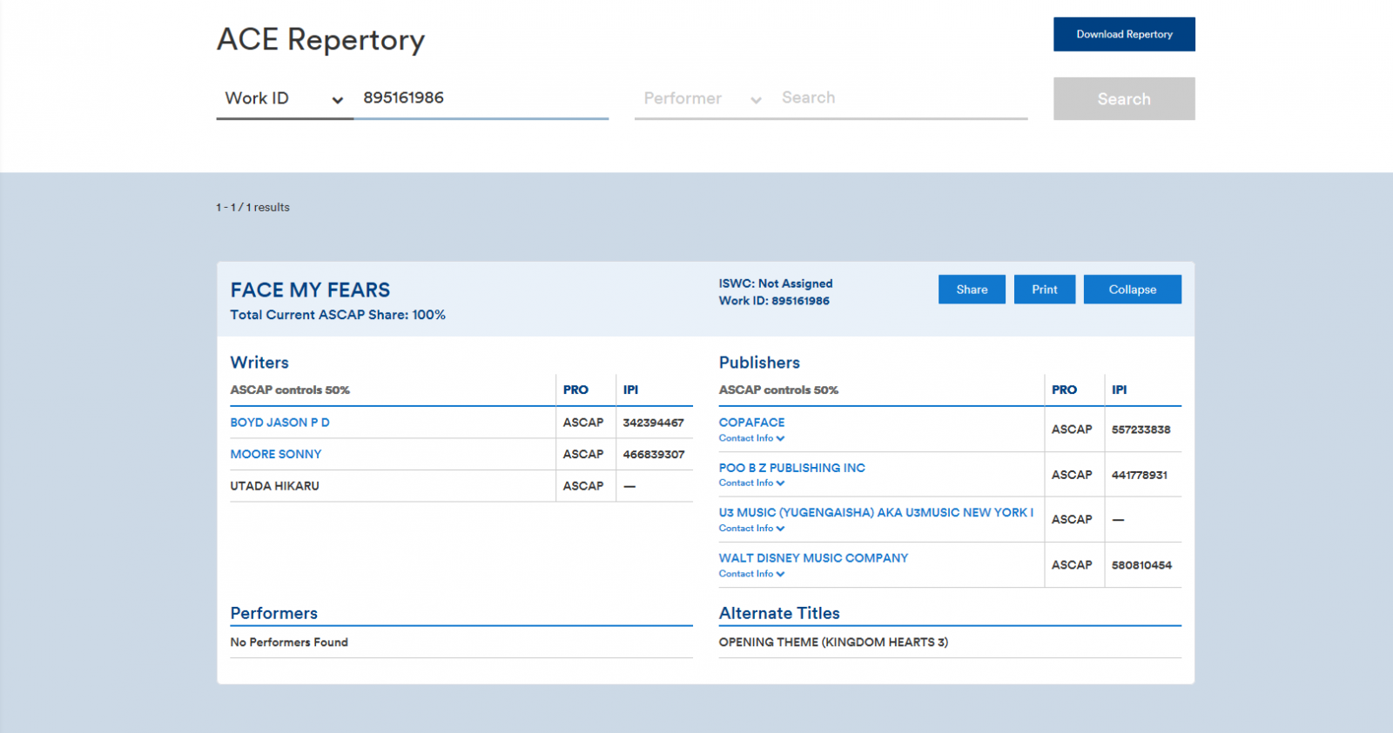The image size is (1393, 733).
Task: Select writer name UTADA HIKARU
Action: [x=274, y=486]
